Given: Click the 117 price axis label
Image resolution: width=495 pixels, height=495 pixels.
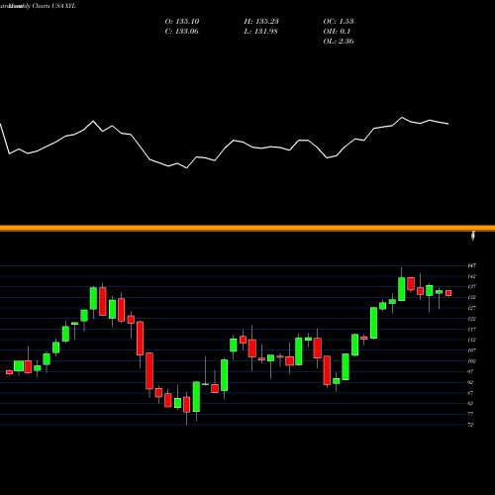Looking at the screenshot, I should click(472, 329).
